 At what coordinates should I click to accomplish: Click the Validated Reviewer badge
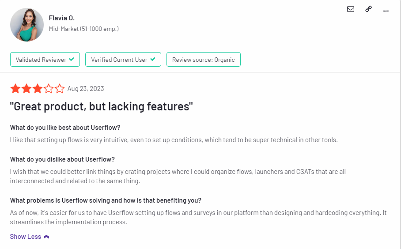(45, 60)
